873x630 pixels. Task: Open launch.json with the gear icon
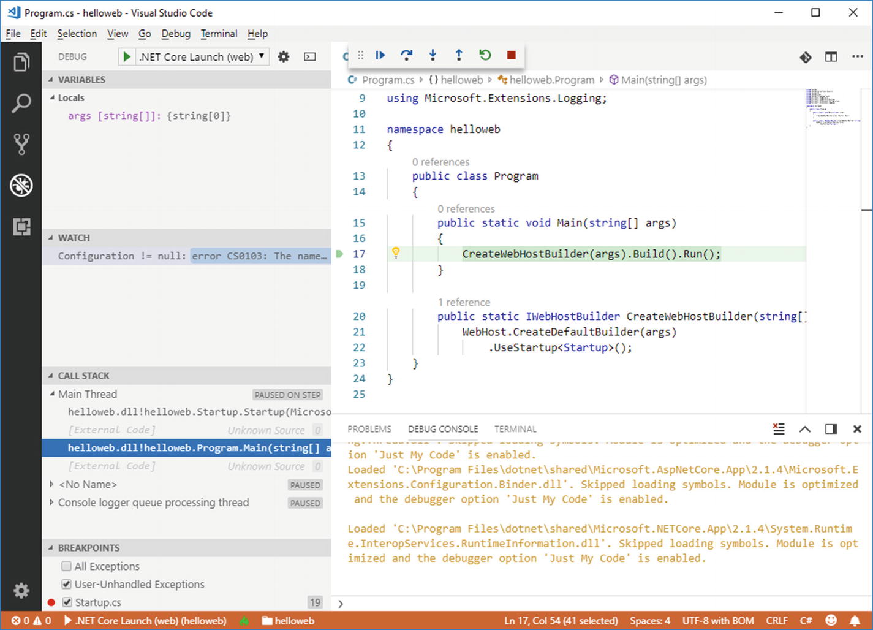coord(284,57)
